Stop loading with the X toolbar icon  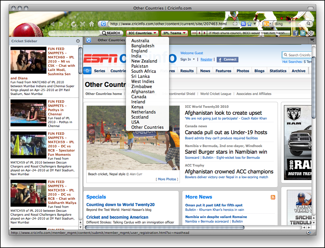pos(82,24)
